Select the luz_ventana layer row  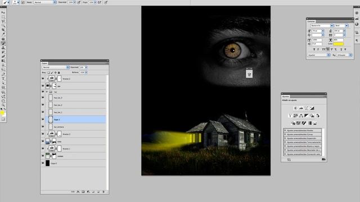[75, 127]
